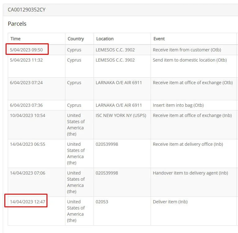
Task: Select the 5/04/2023 11:32 time cell
Action: 26,60
